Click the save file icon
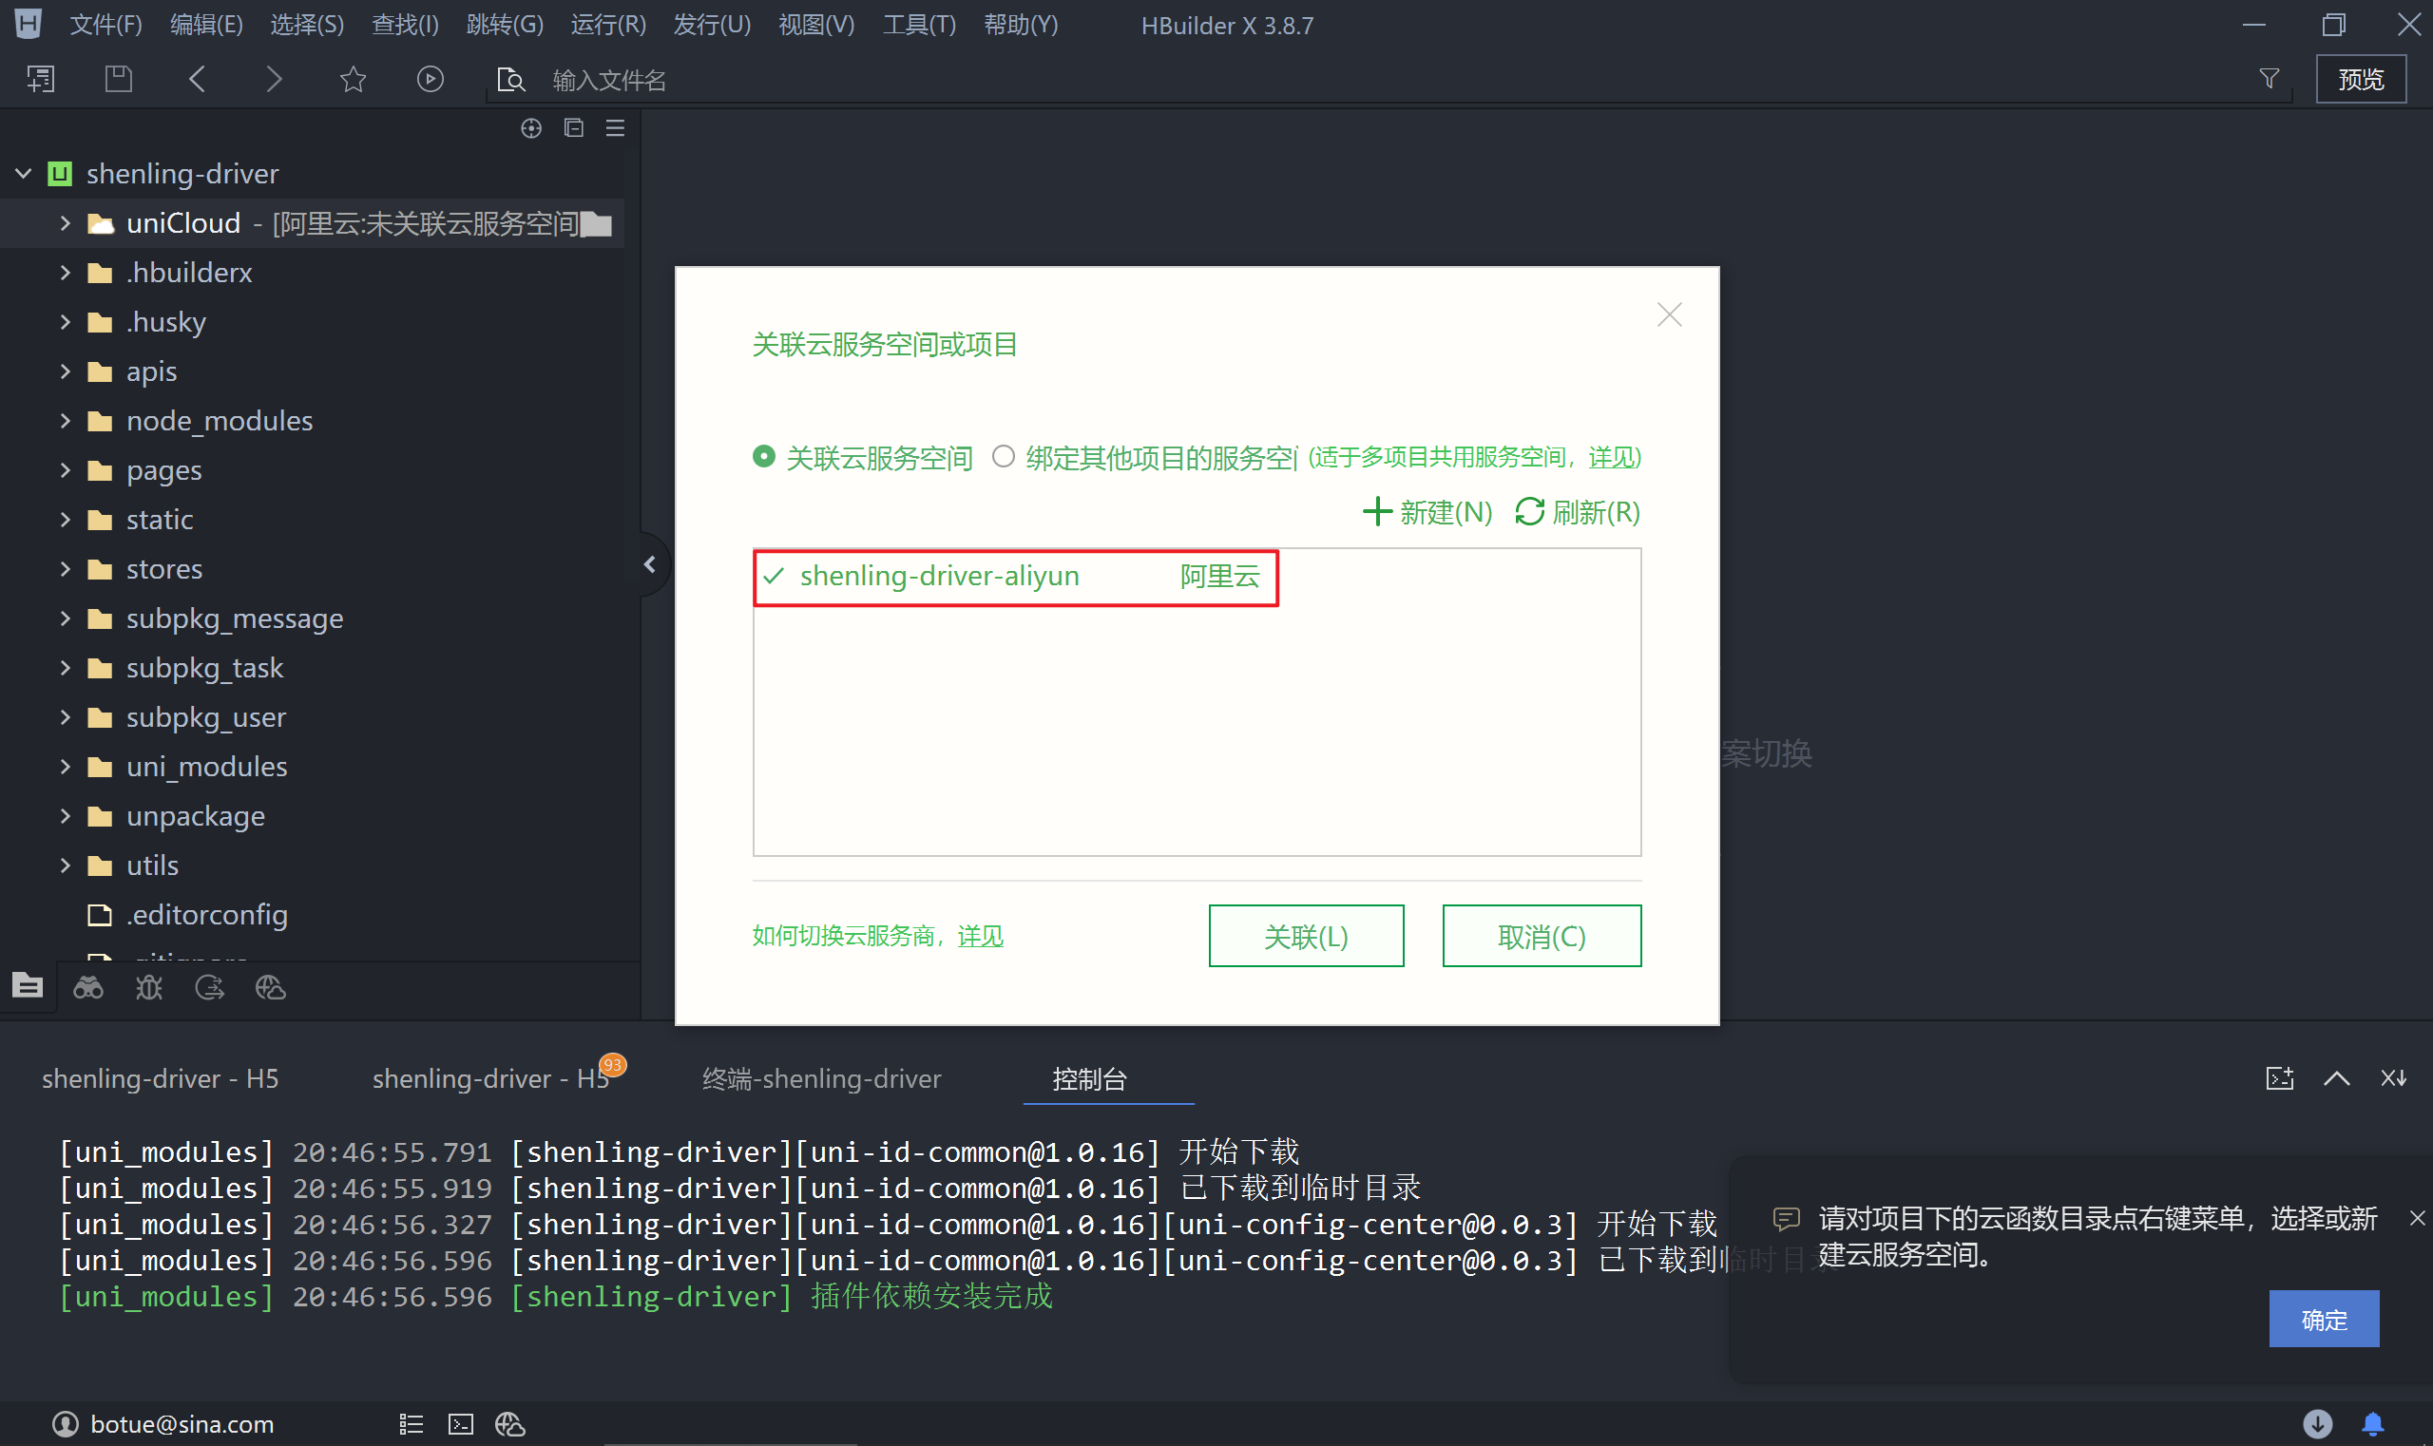The image size is (2433, 1446). (x=119, y=79)
